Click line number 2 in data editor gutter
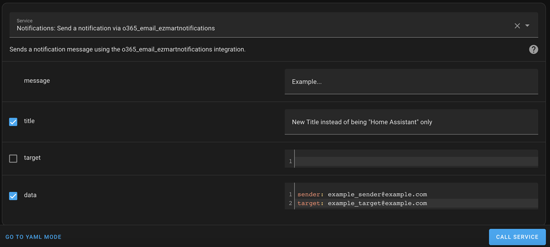 (x=290, y=203)
